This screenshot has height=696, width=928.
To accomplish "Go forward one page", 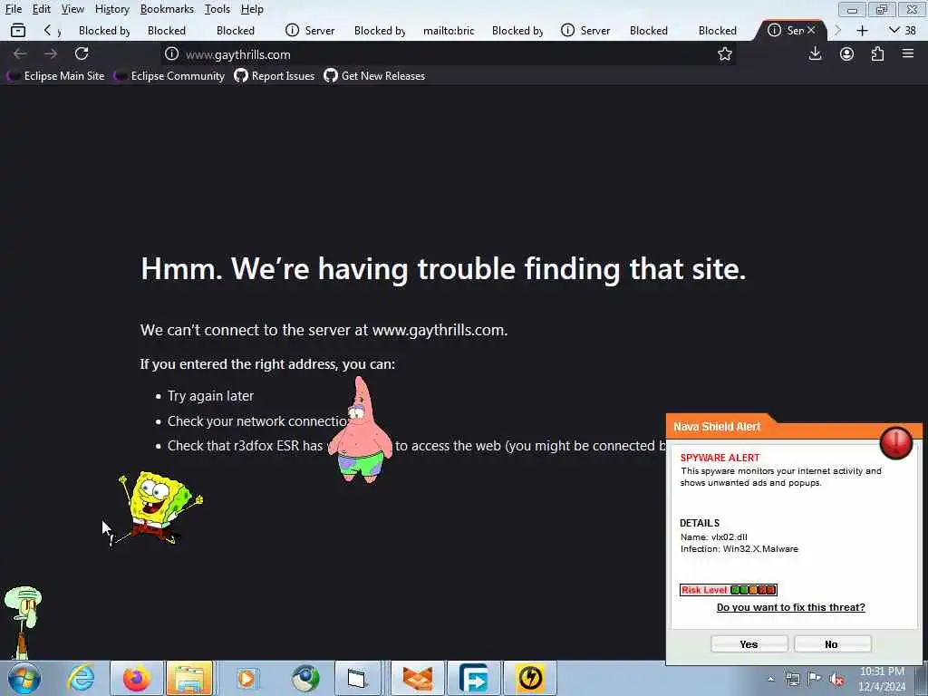I will 51,53.
